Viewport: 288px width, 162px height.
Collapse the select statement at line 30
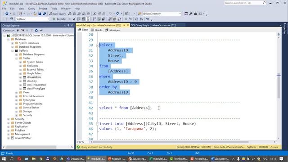point(97,45)
